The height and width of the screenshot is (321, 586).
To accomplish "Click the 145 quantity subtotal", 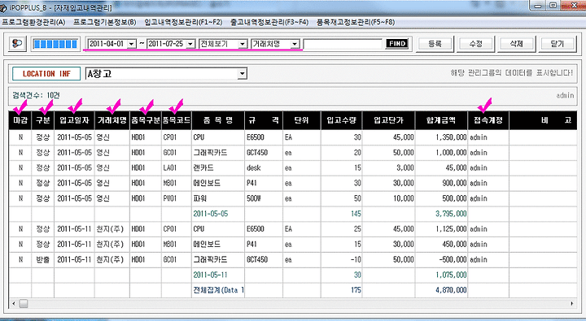I will 356,214.
